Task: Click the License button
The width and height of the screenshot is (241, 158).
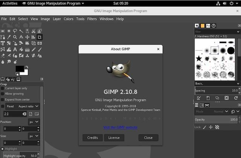Action: (114, 138)
